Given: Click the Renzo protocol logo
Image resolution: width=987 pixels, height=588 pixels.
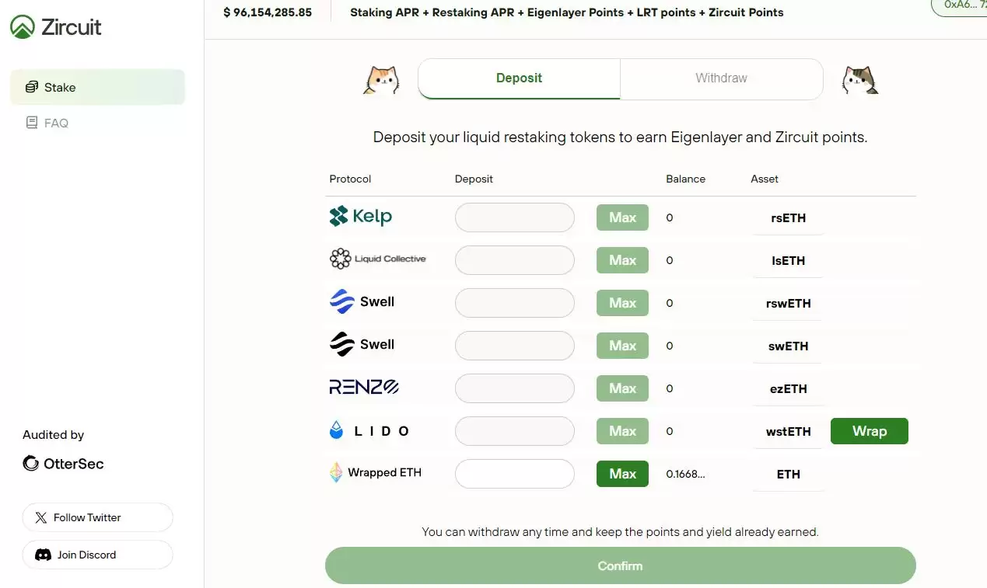Looking at the screenshot, I should coord(363,386).
